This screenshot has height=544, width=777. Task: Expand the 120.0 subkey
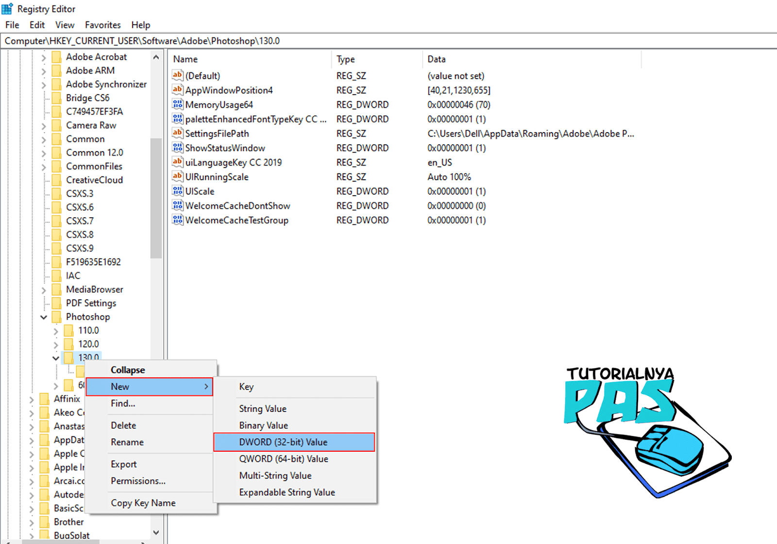(56, 344)
